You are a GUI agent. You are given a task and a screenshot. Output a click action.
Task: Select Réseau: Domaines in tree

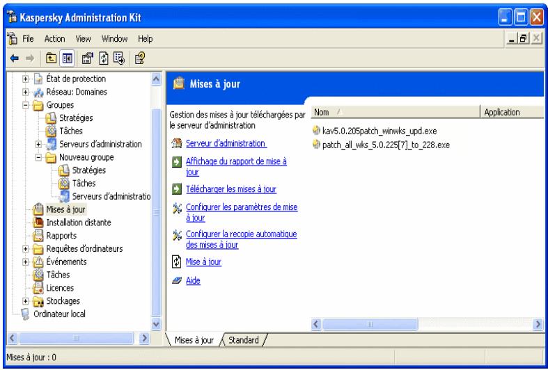click(x=77, y=92)
